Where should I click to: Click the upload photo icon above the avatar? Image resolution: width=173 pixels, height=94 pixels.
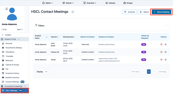click(x=7, y=9)
